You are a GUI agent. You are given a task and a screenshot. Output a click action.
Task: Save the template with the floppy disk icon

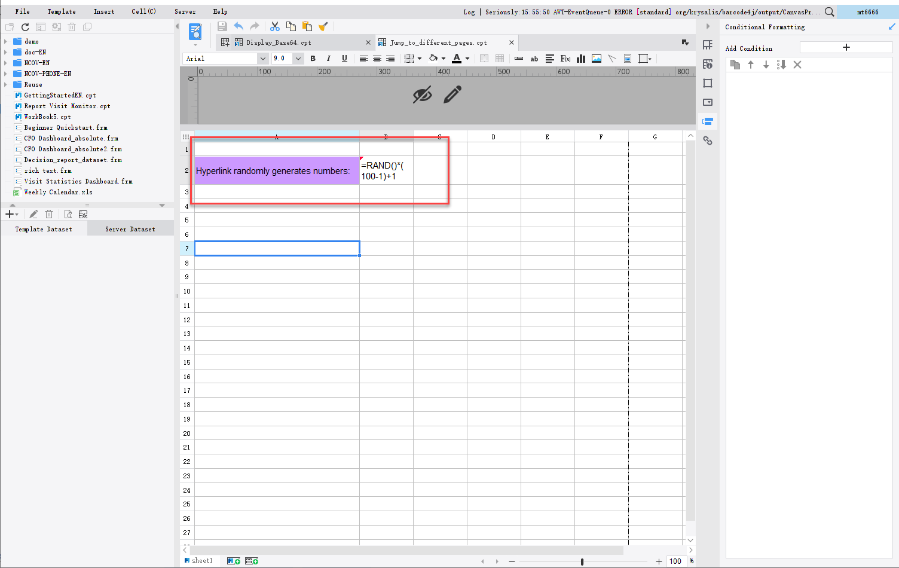222,26
